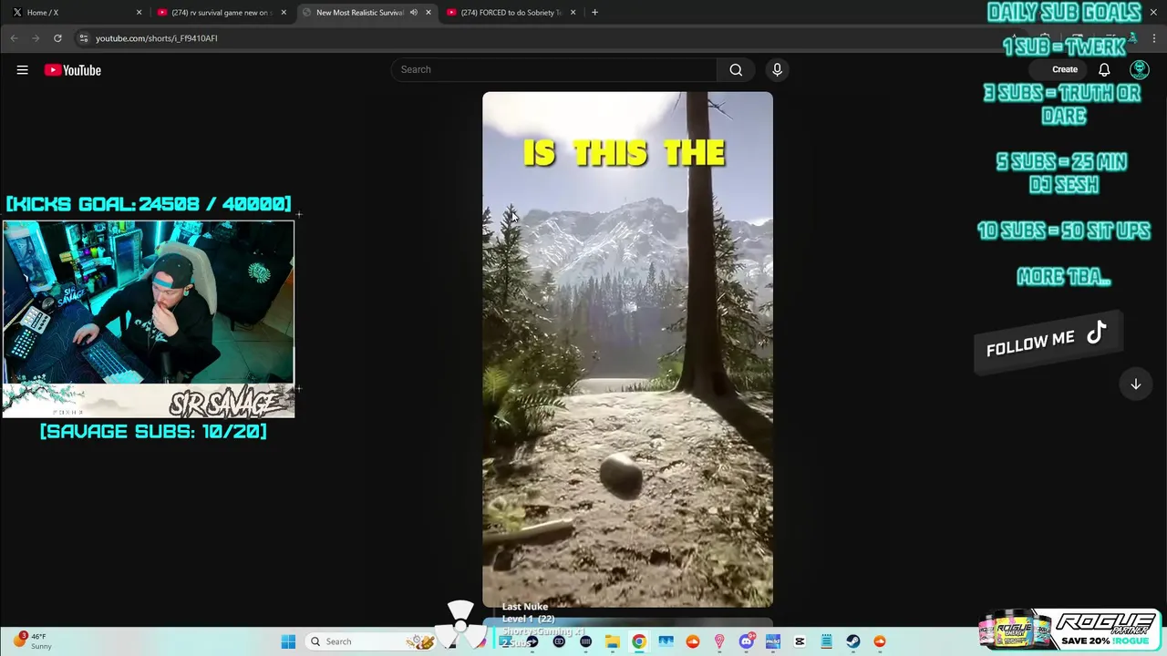1167x656 pixels.
Task: Focus the YouTube search field
Action: (x=554, y=69)
